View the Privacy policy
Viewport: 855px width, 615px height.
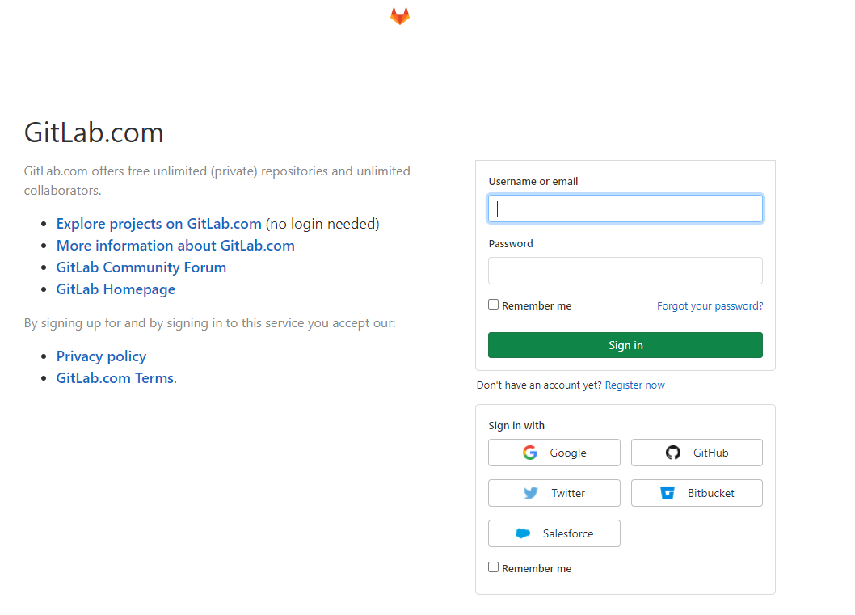(x=101, y=356)
